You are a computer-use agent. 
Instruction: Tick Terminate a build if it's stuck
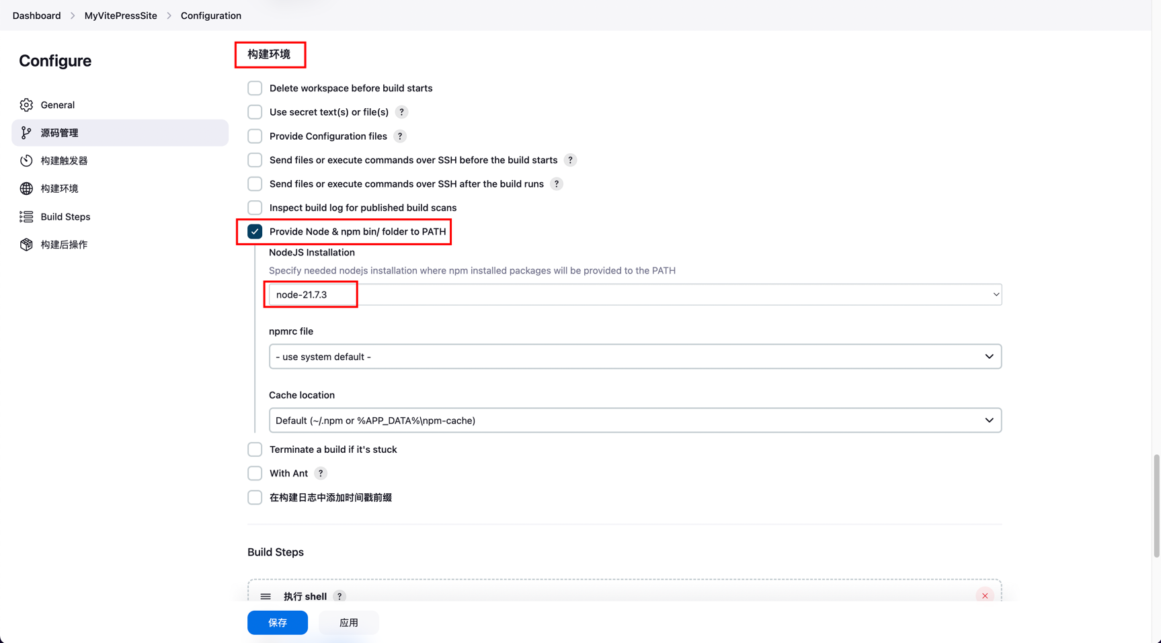[255, 449]
